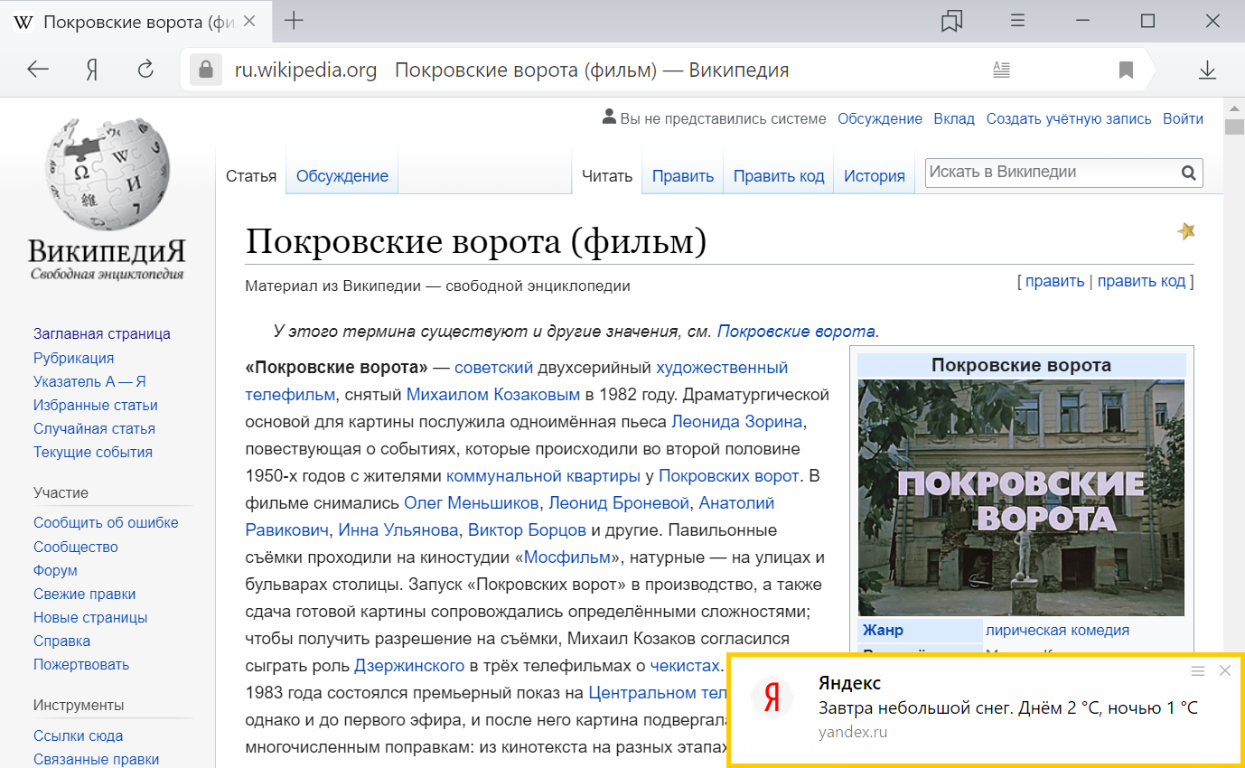The width and height of the screenshot is (1245, 768).
Task: Open the Править tab
Action: (683, 176)
